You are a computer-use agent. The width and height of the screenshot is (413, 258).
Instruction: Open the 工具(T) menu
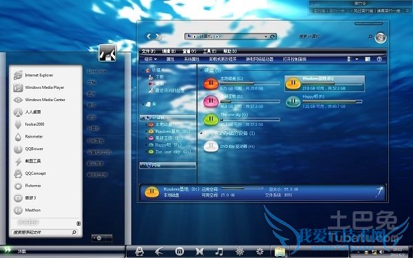point(210,51)
